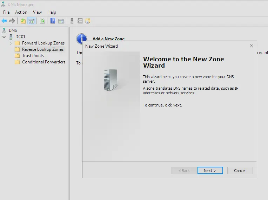Click the Add a New Zone heading
This screenshot has height=200, width=268.
point(108,39)
